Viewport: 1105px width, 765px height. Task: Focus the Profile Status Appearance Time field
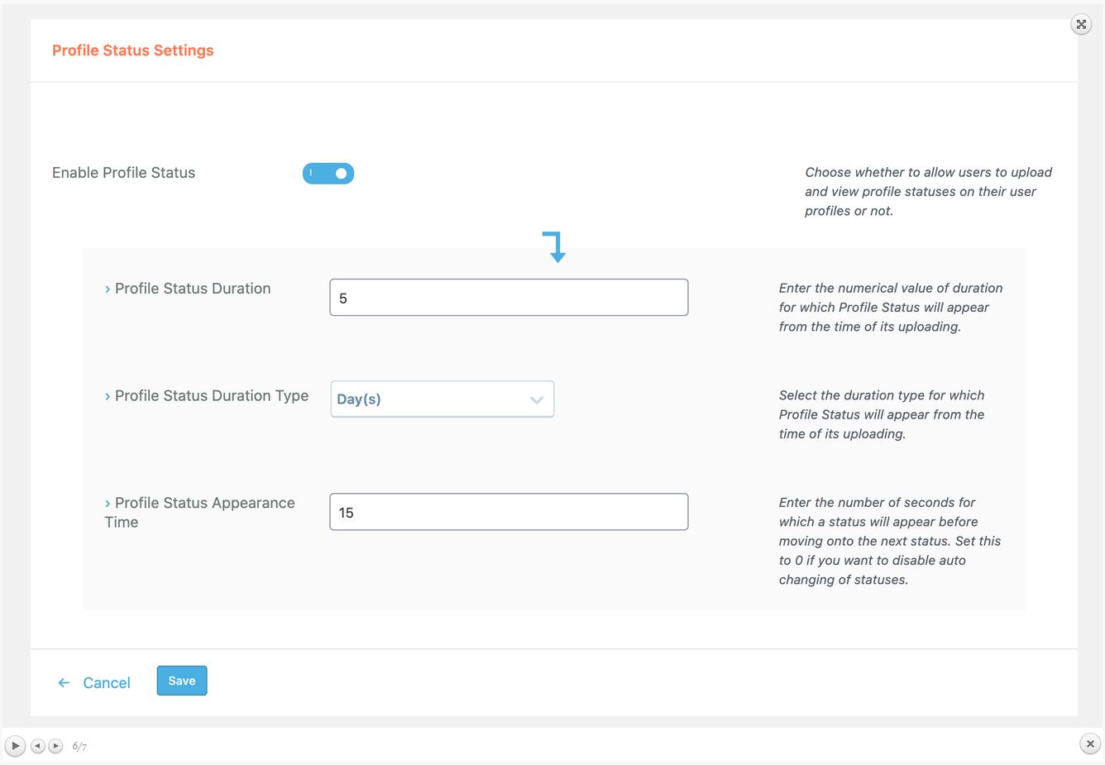pos(509,512)
